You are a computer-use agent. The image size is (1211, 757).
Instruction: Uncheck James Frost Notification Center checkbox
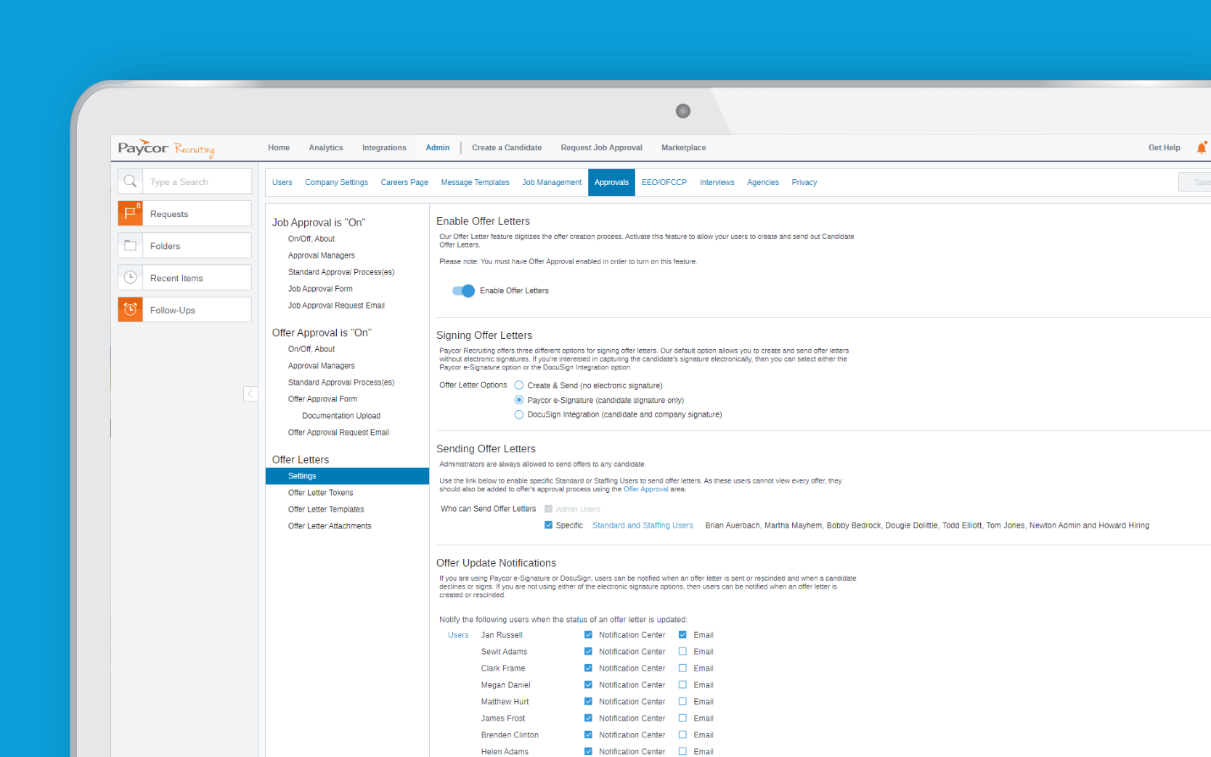coord(588,718)
